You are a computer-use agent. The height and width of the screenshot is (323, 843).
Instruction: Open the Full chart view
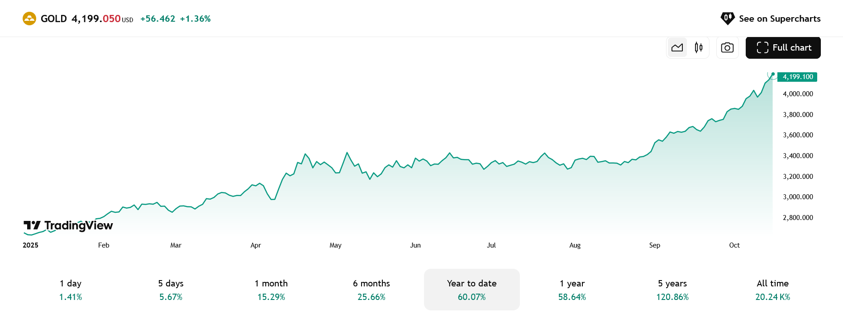[783, 47]
